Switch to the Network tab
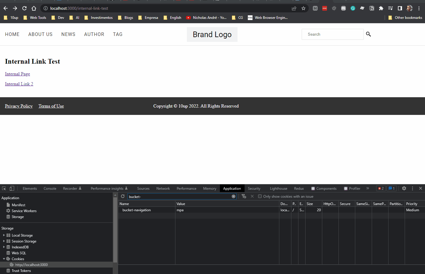425x274 pixels. (163, 188)
